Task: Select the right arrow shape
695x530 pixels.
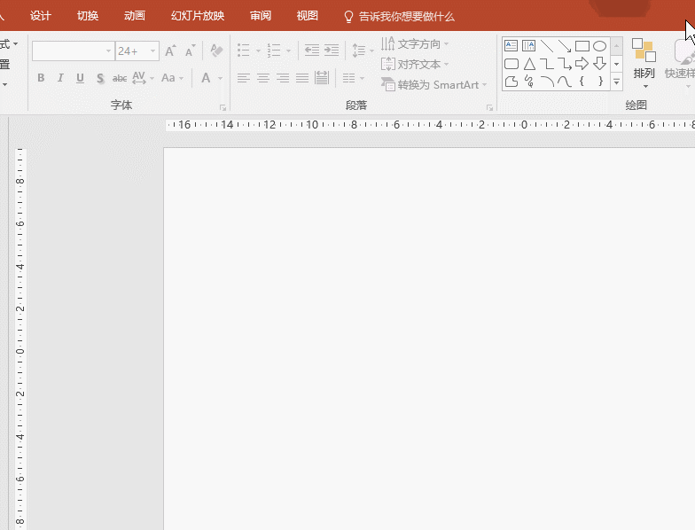Action: (582, 64)
